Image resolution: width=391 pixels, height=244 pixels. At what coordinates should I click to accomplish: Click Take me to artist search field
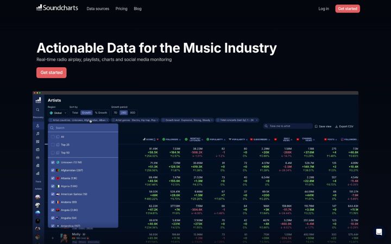pos(288,126)
